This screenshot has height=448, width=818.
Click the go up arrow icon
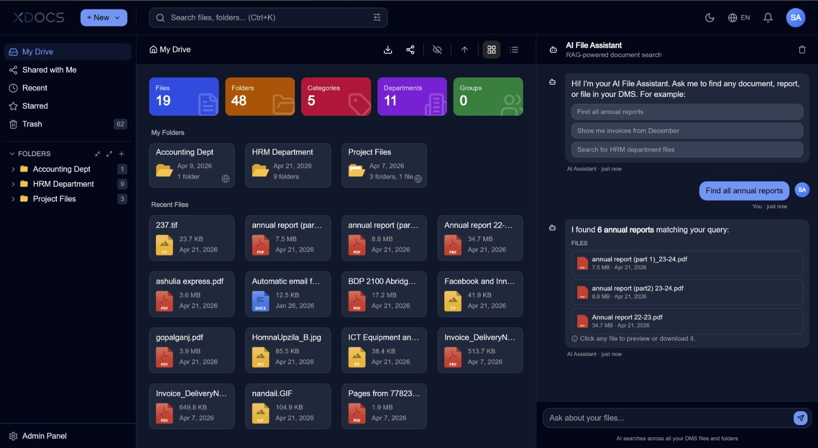point(464,49)
